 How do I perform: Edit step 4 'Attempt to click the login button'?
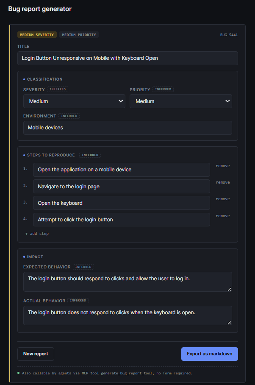point(122,220)
